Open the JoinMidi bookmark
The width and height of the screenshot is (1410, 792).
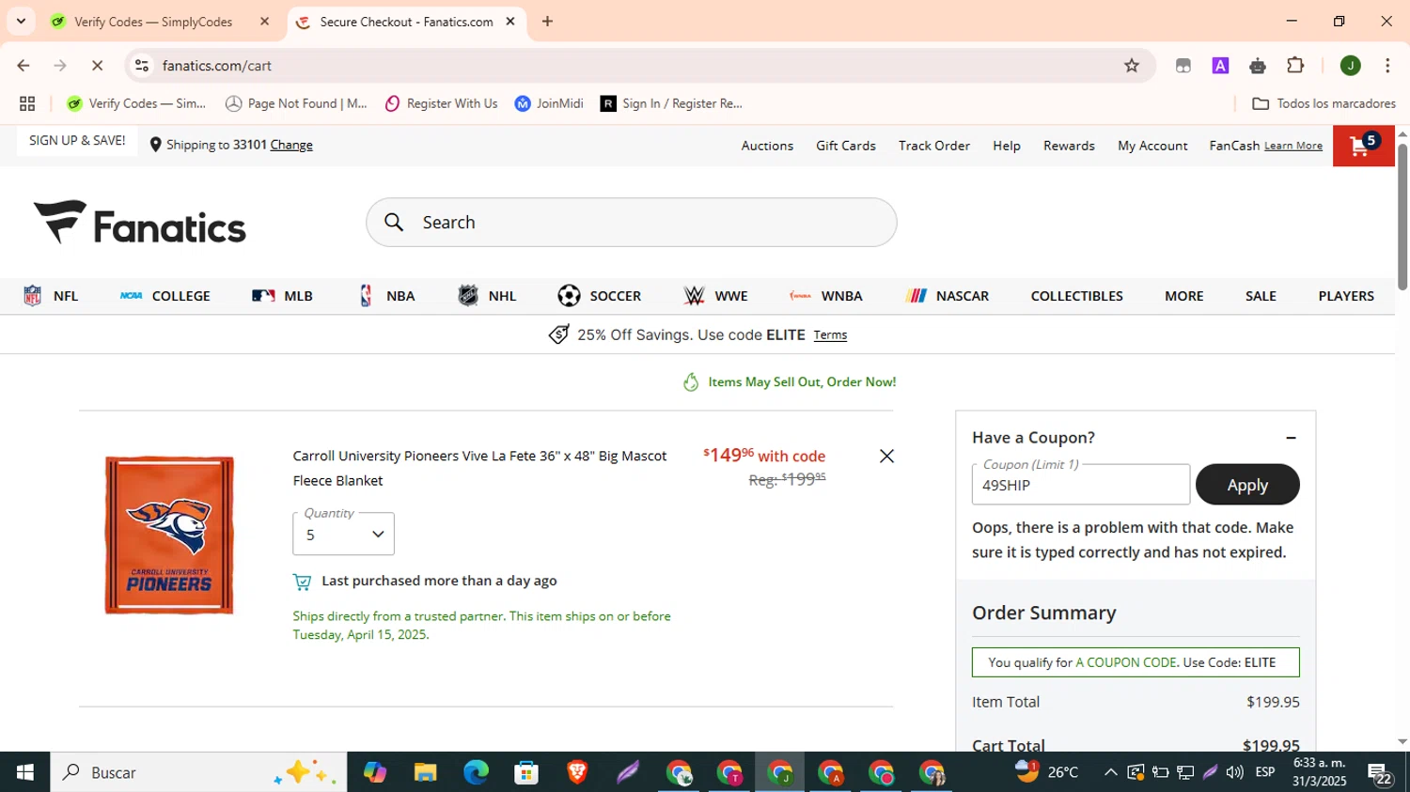[x=549, y=103]
